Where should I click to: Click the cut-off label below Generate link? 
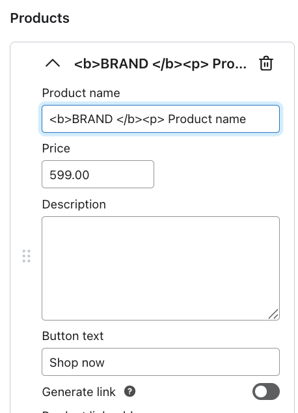point(89,411)
